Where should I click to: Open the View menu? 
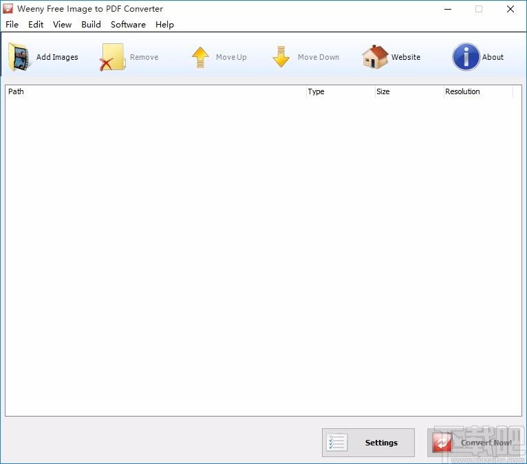coord(62,25)
